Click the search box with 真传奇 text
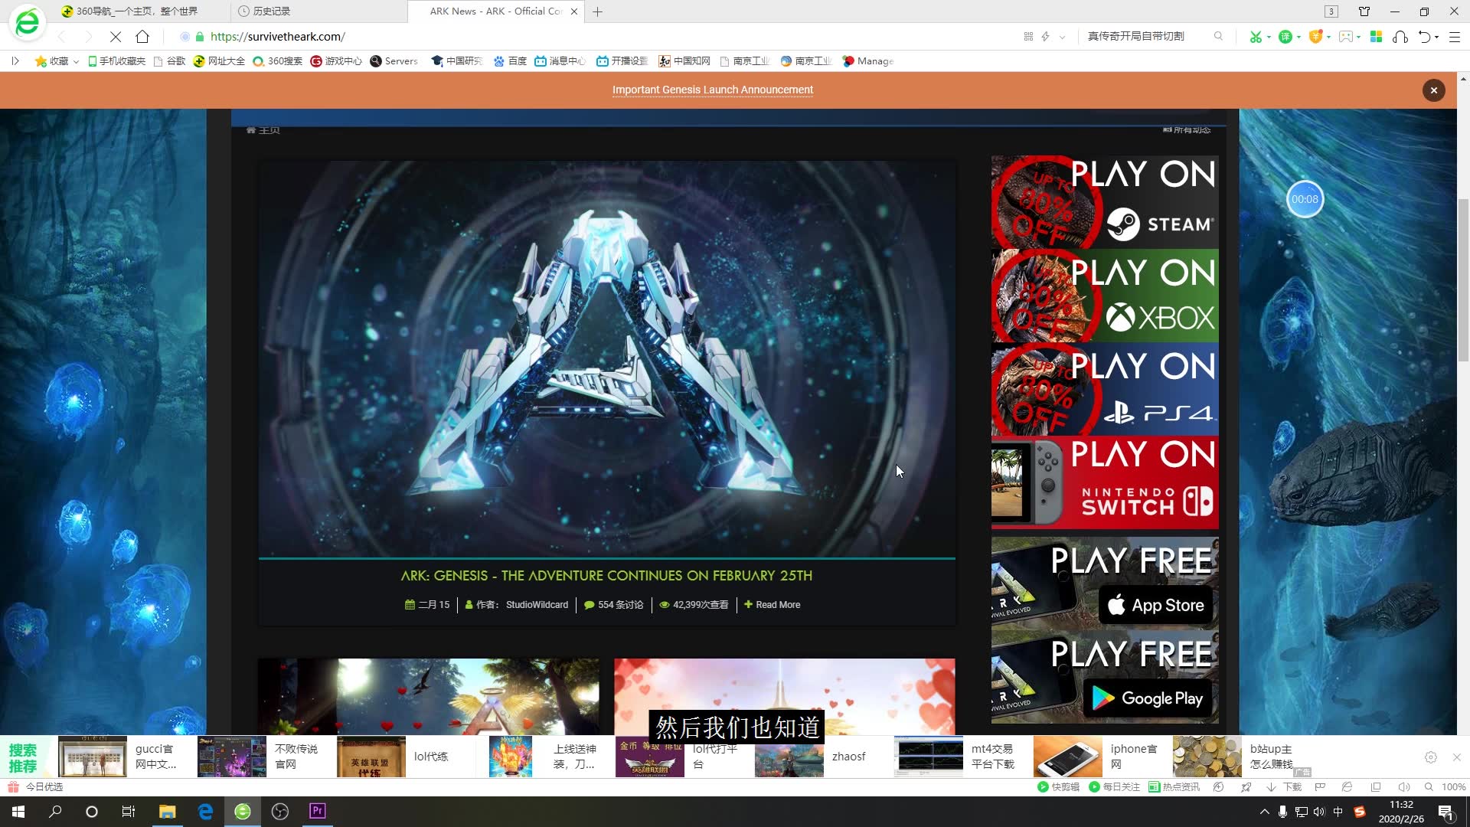This screenshot has width=1470, height=827. [1145, 37]
